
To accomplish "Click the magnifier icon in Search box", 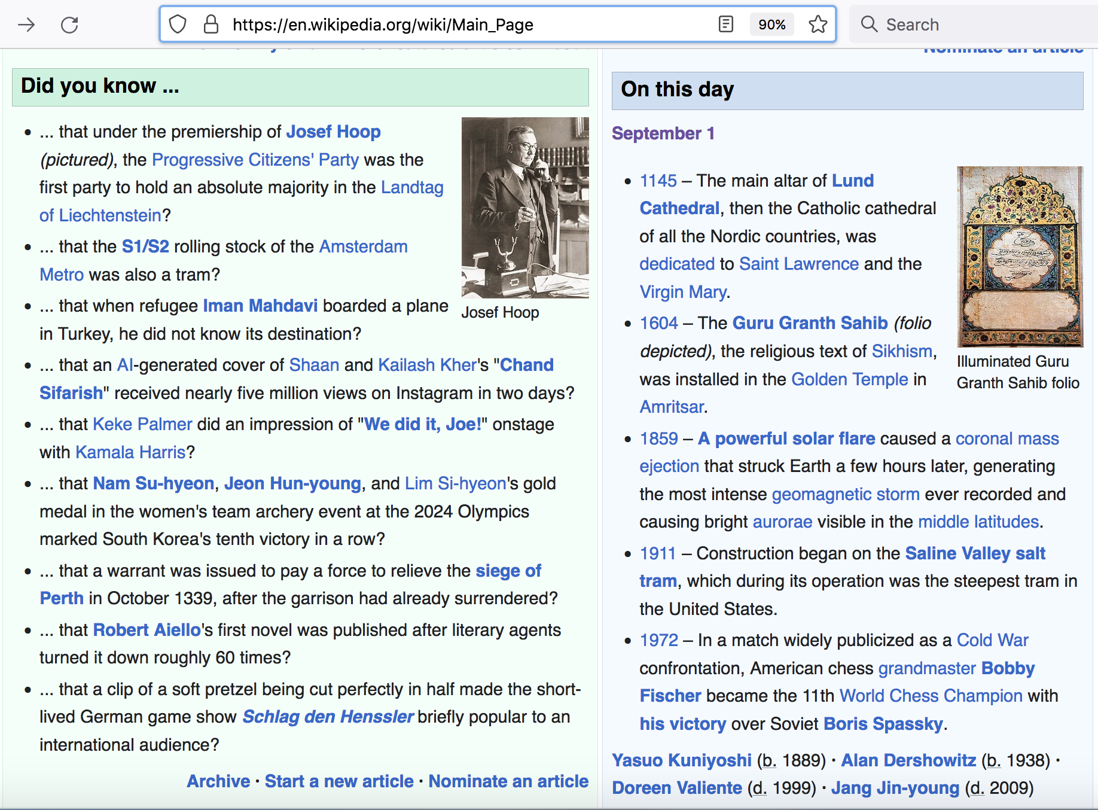I will pos(869,25).
